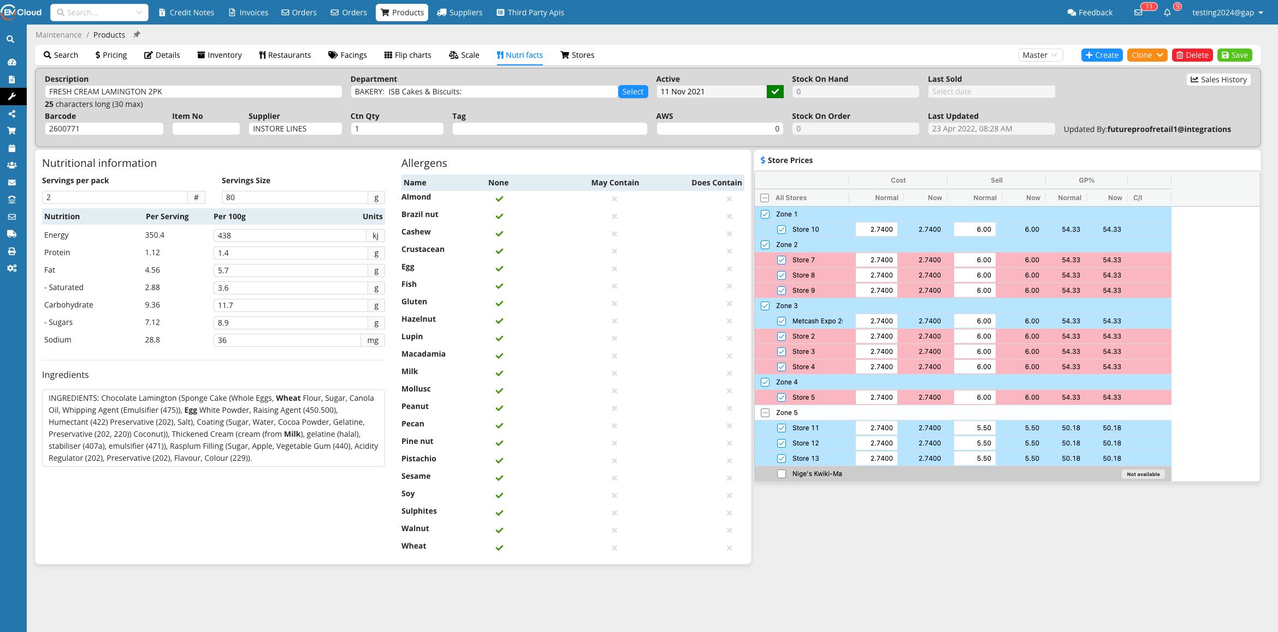Click the Energy per 100g input field
Image resolution: width=1278 pixels, height=632 pixels.
[289, 236]
